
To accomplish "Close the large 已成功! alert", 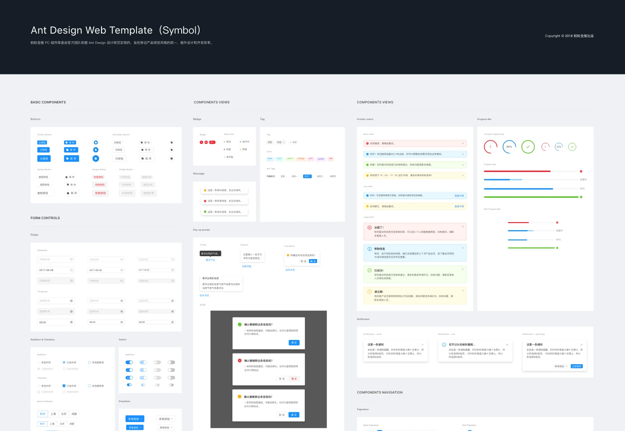I will (x=463, y=269).
